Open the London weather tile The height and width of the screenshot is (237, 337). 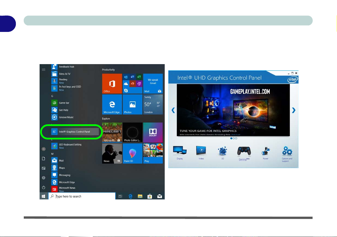click(153, 105)
